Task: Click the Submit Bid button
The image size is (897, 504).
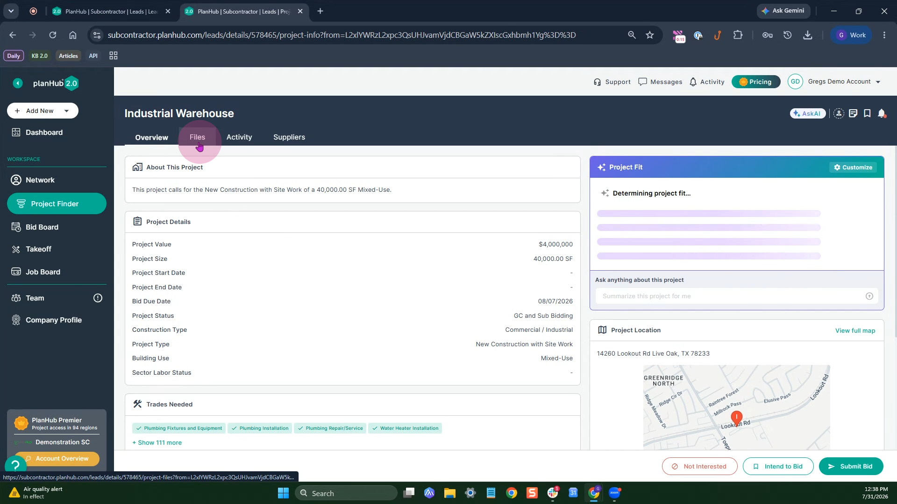Action: click(x=851, y=467)
